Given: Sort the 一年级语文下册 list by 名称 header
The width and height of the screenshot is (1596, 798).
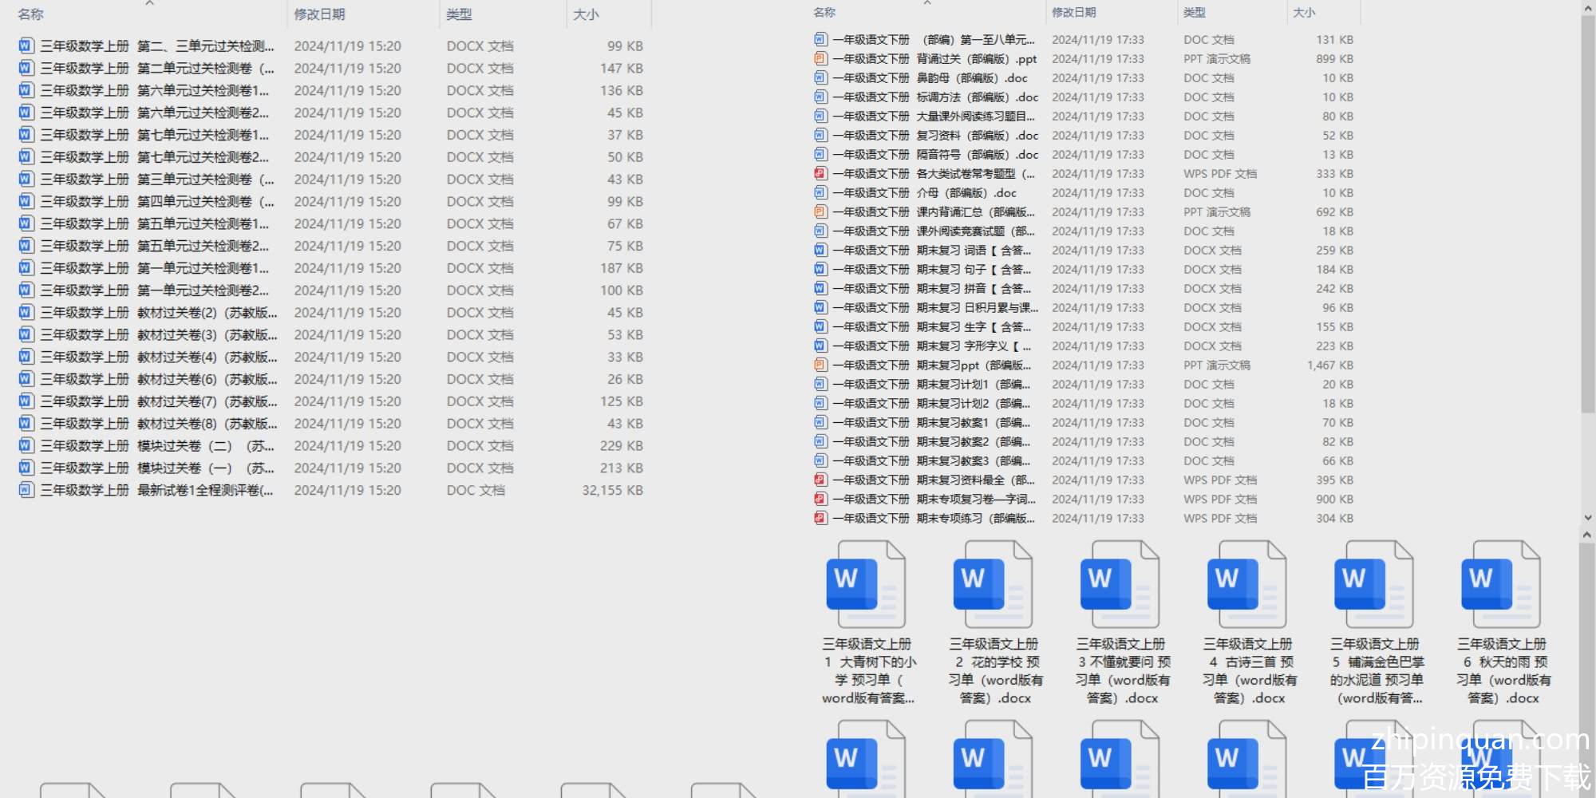Looking at the screenshot, I should click(824, 12).
